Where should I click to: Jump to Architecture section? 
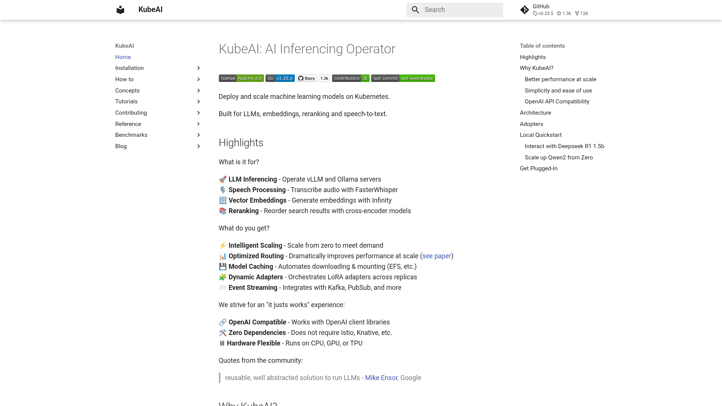click(535, 113)
